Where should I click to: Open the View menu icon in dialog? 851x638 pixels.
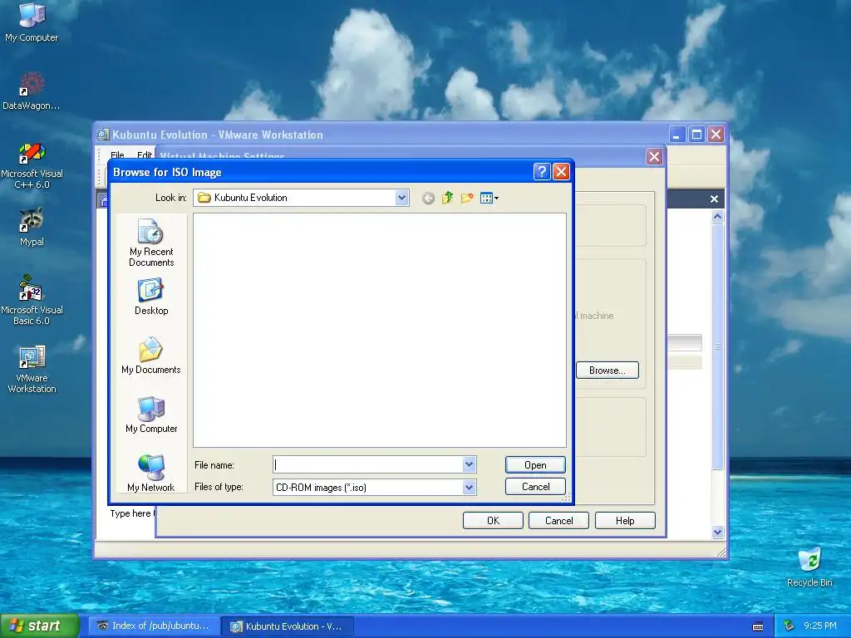[x=489, y=198]
